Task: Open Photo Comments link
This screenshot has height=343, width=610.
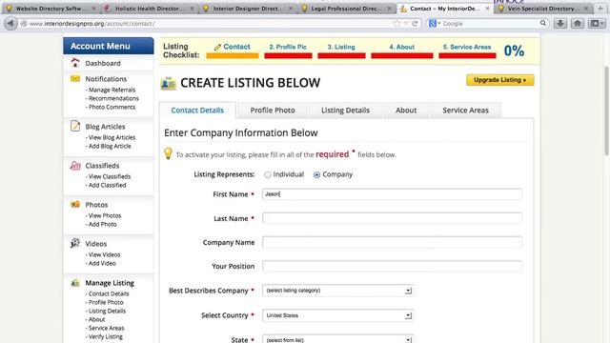Action: pos(112,107)
